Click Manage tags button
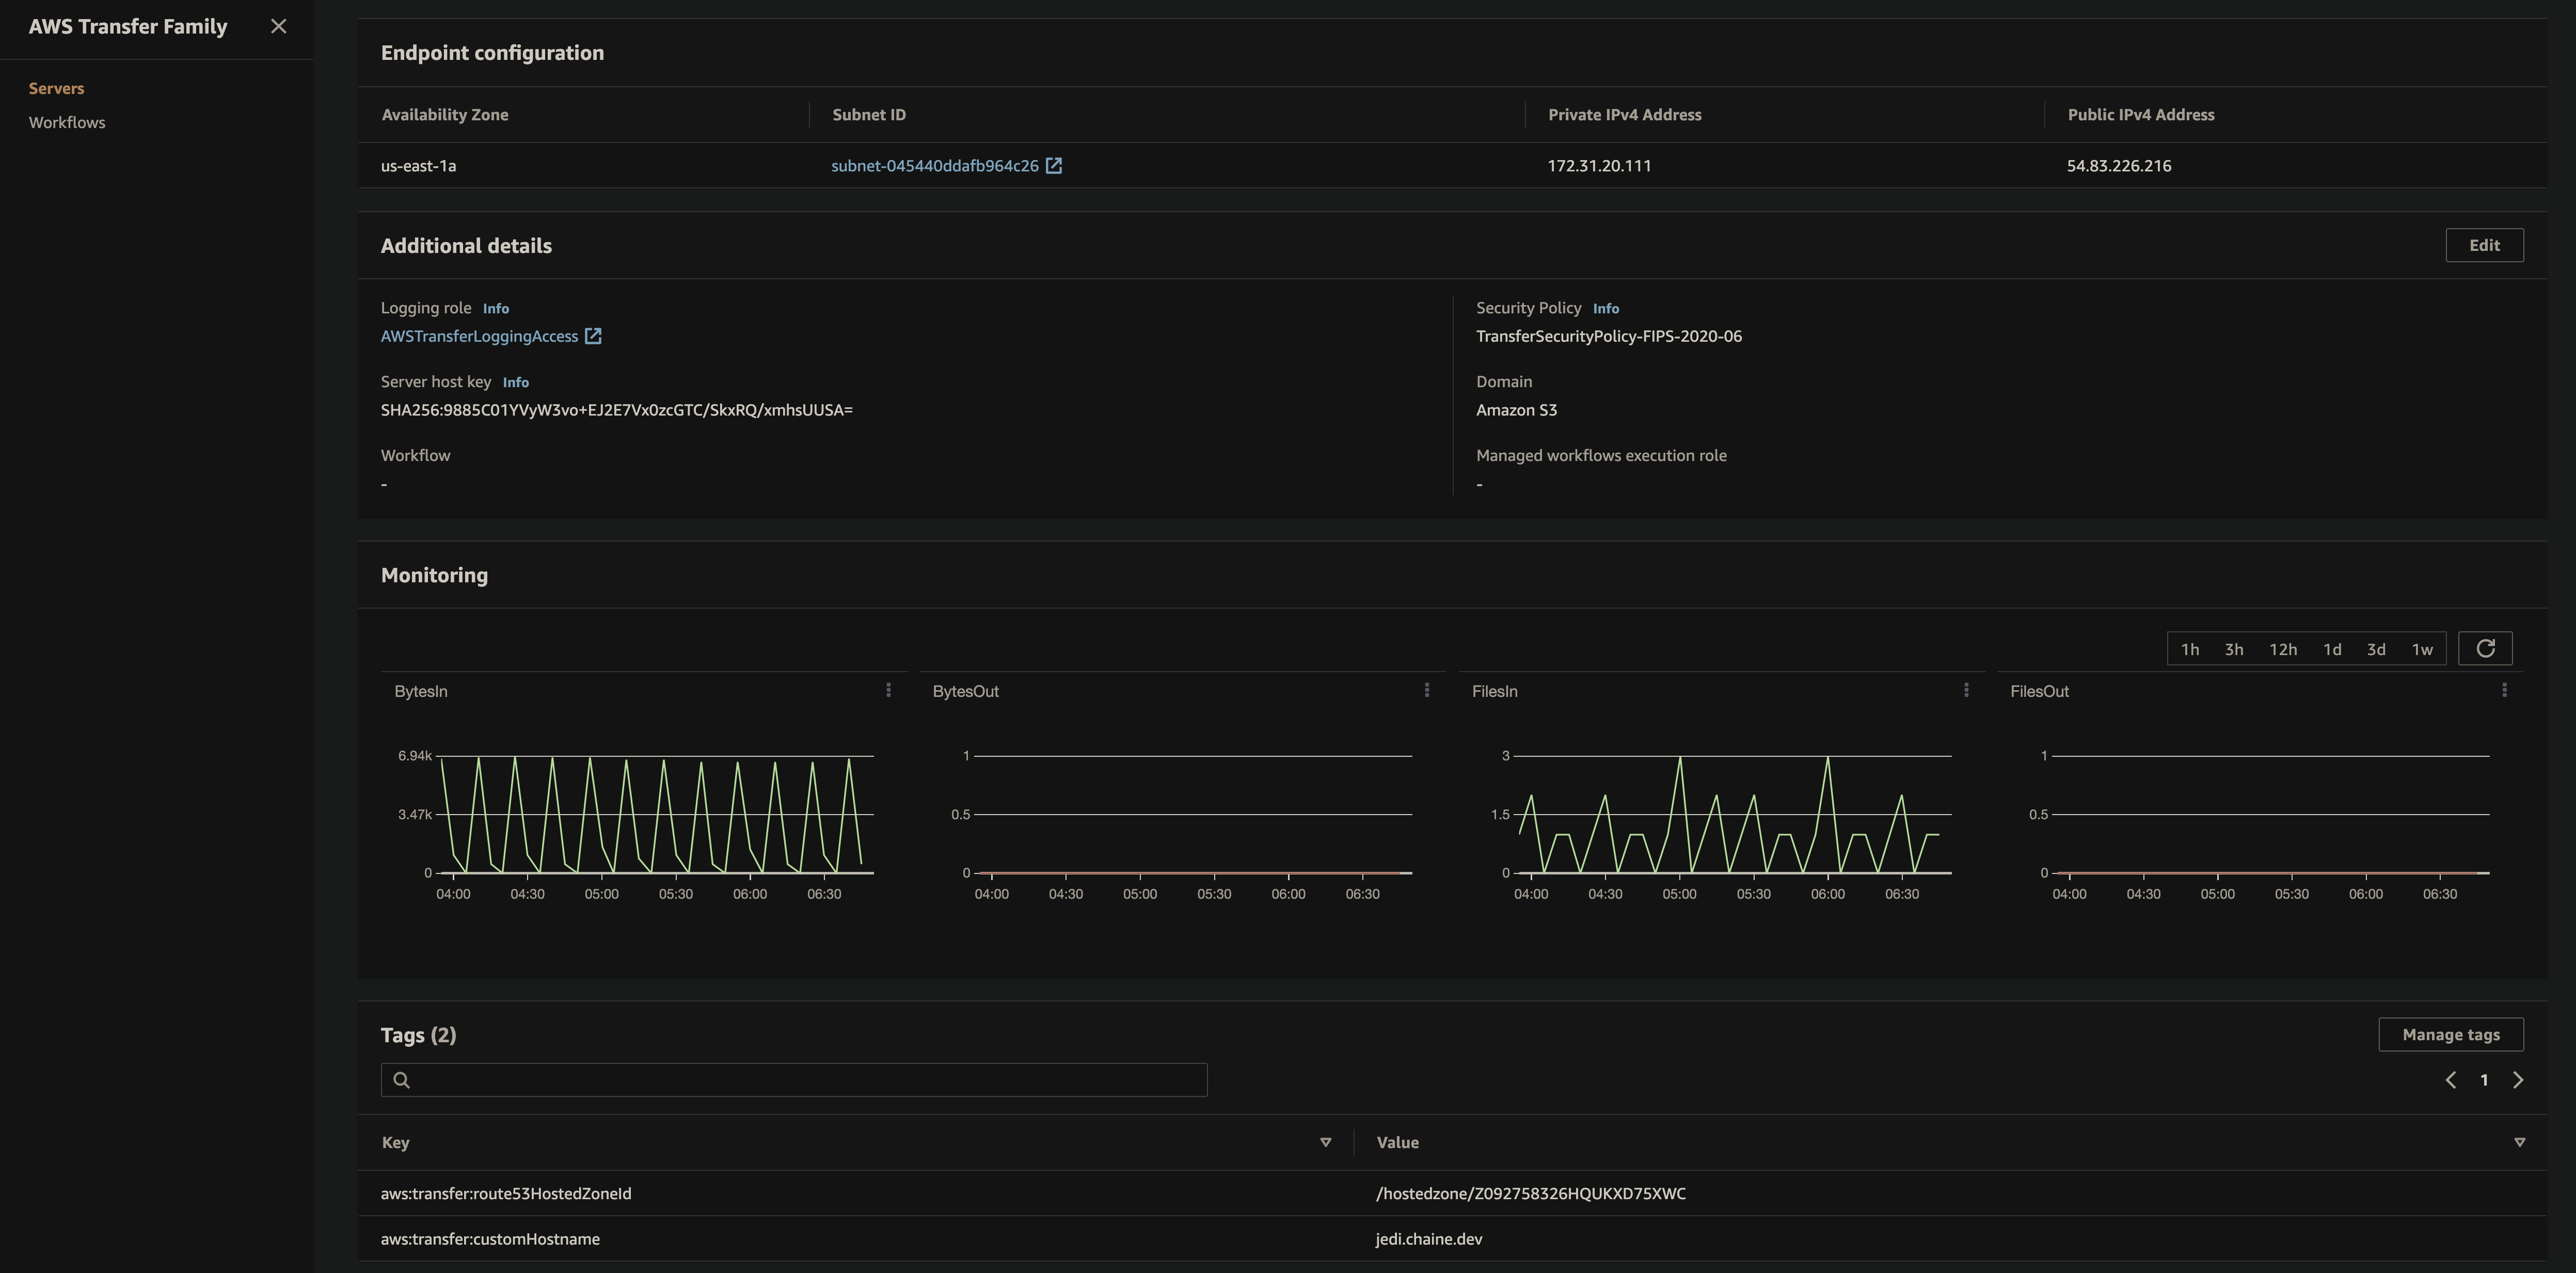This screenshot has width=2576, height=1273. coord(2451,1035)
